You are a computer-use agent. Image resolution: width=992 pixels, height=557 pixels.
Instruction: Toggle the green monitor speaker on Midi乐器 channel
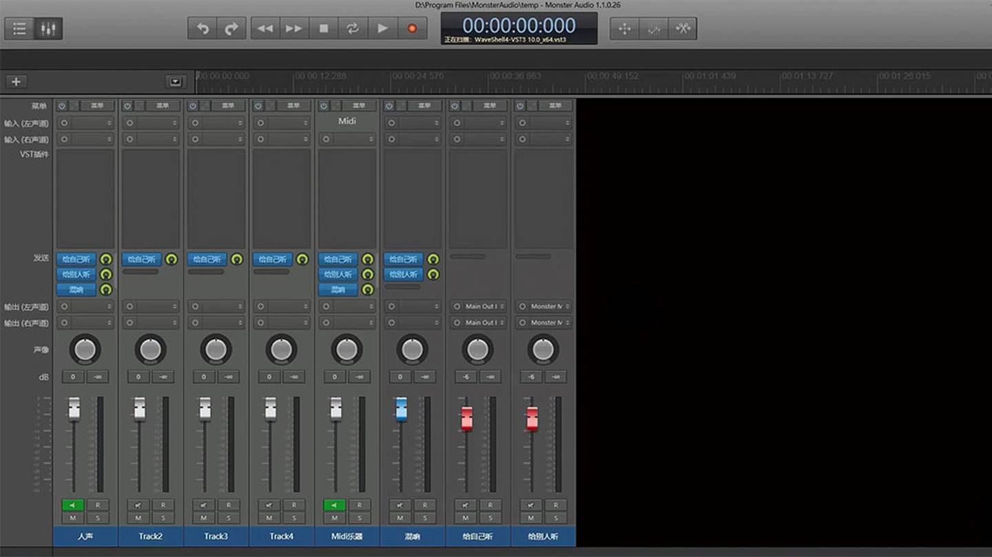coord(335,505)
